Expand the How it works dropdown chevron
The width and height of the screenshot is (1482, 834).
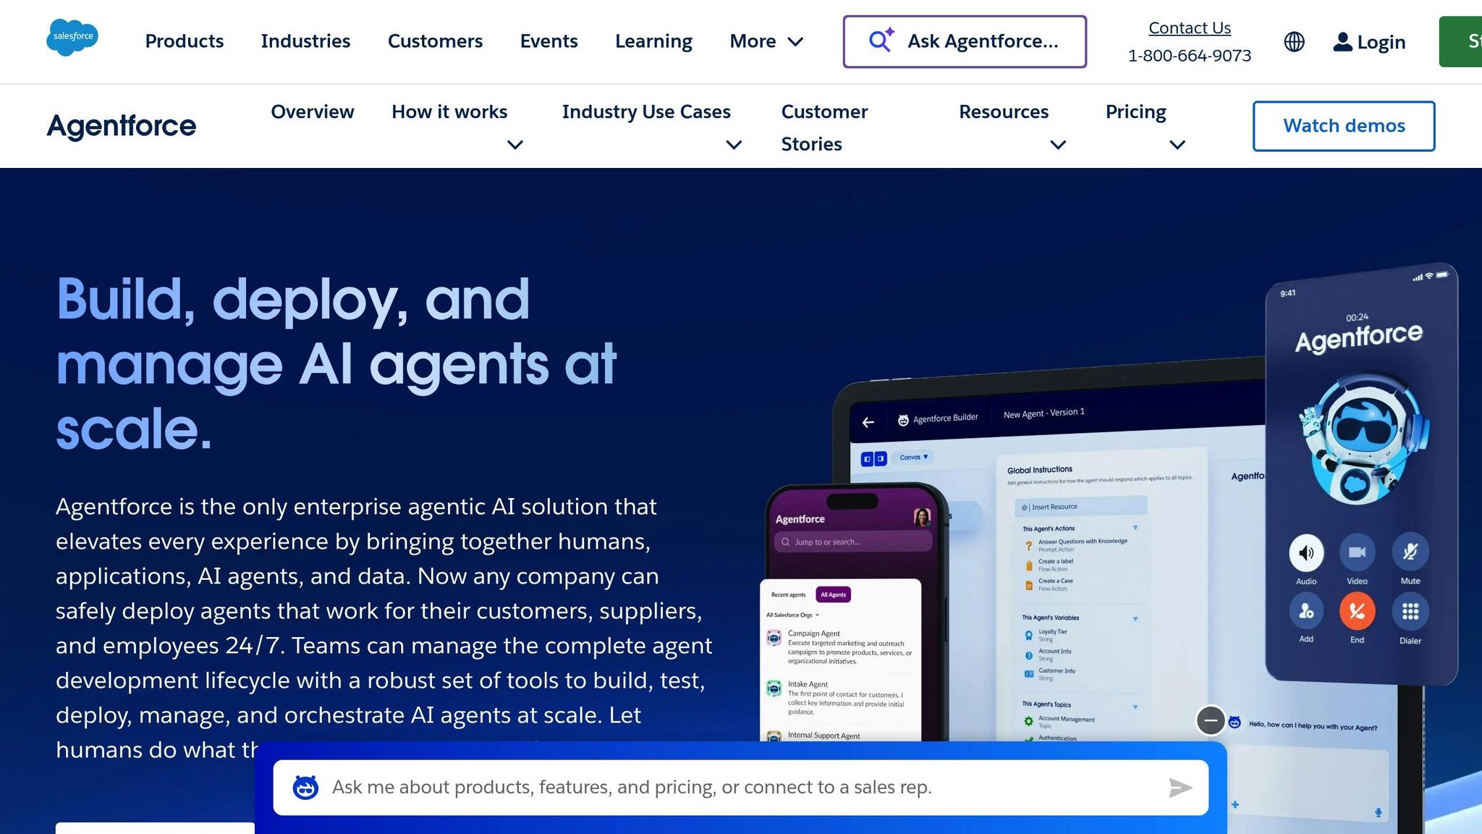[515, 145]
